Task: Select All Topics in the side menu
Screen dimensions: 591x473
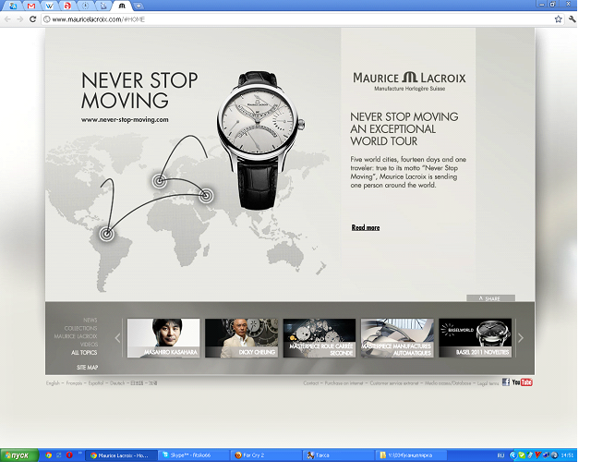Action: (83, 353)
